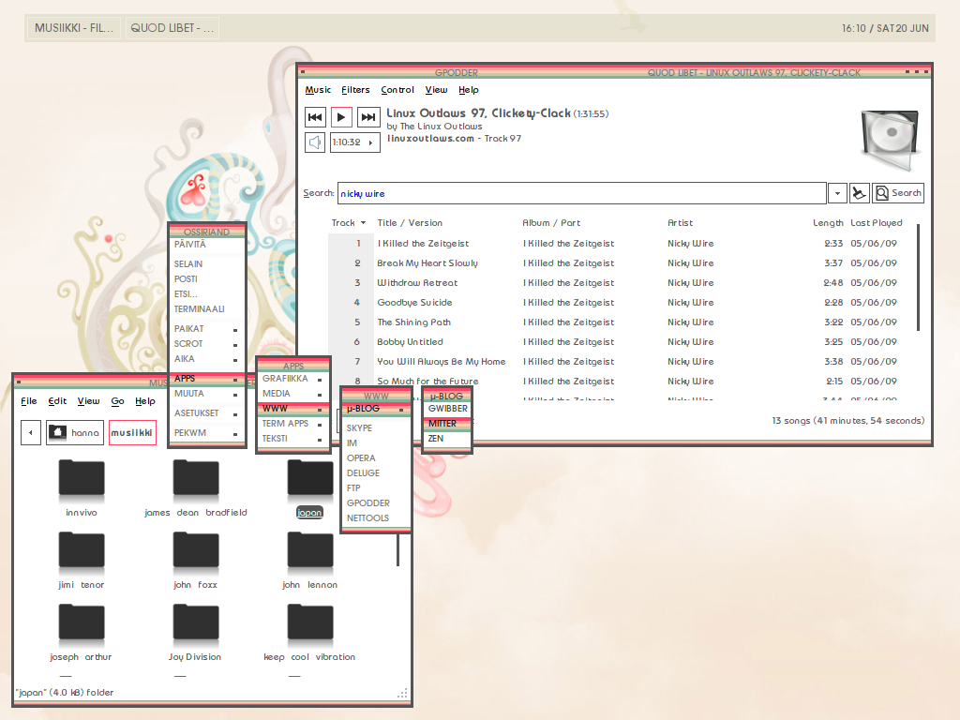Select the song Break My Heart Slowly
Viewport: 960px width, 720px height.
pos(622,263)
